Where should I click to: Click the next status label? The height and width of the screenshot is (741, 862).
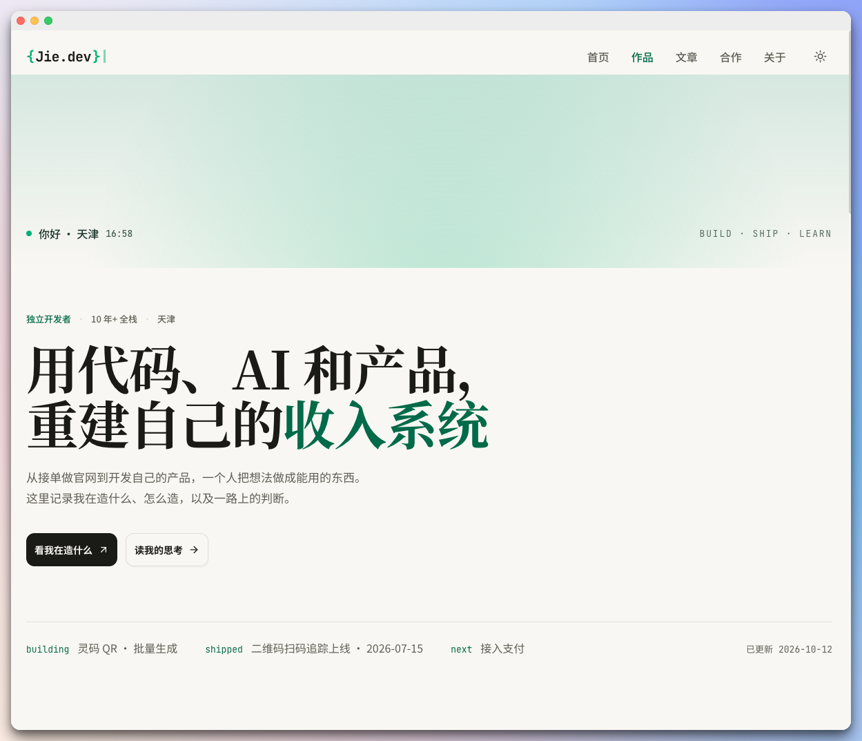[x=461, y=649]
